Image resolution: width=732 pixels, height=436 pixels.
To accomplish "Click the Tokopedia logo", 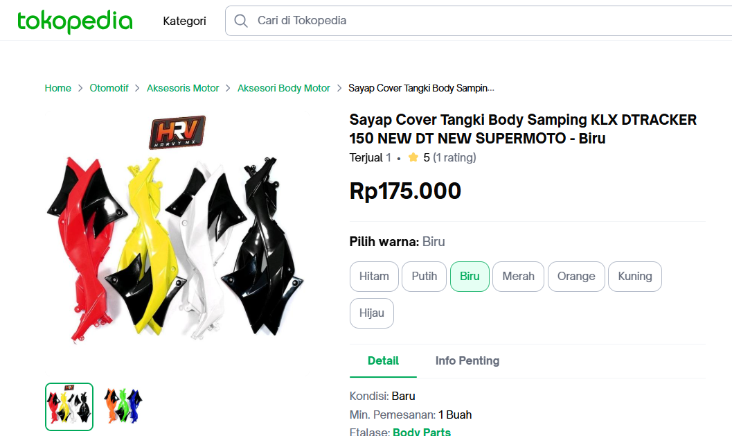I will click(75, 21).
